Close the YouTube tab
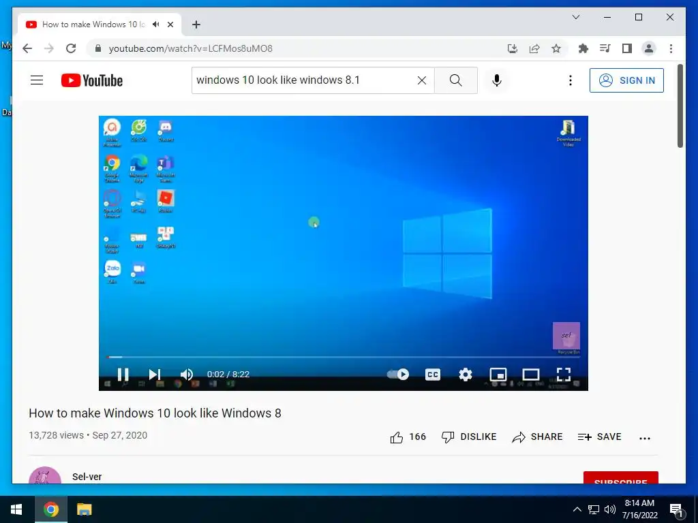 (x=170, y=25)
